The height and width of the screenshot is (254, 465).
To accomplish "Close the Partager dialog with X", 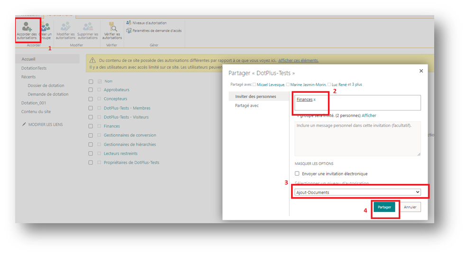I will pos(421,71).
